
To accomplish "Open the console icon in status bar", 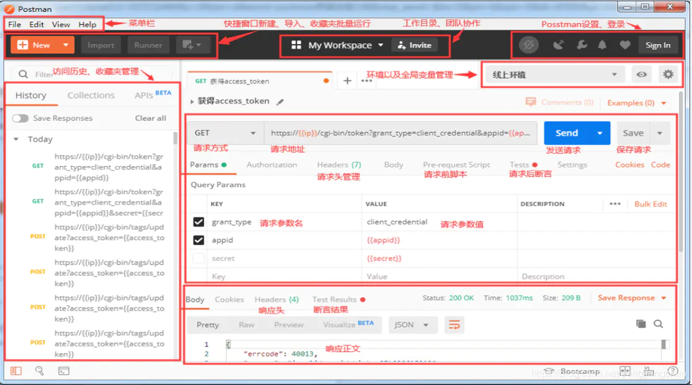I will click(63, 371).
